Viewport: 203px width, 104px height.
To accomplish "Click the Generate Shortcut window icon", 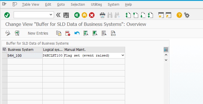I will pos(168,15).
